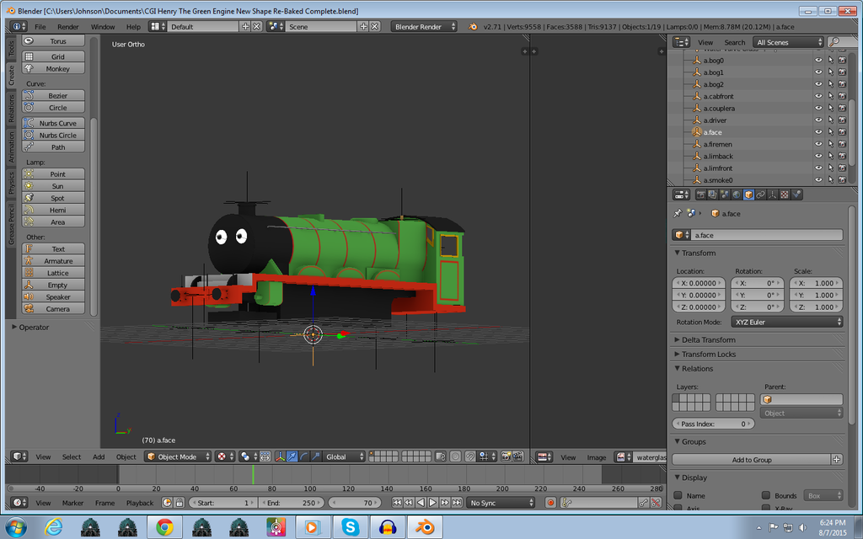Open Global transform orientation dropdown
Image resolution: width=863 pixels, height=539 pixels.
(x=344, y=456)
